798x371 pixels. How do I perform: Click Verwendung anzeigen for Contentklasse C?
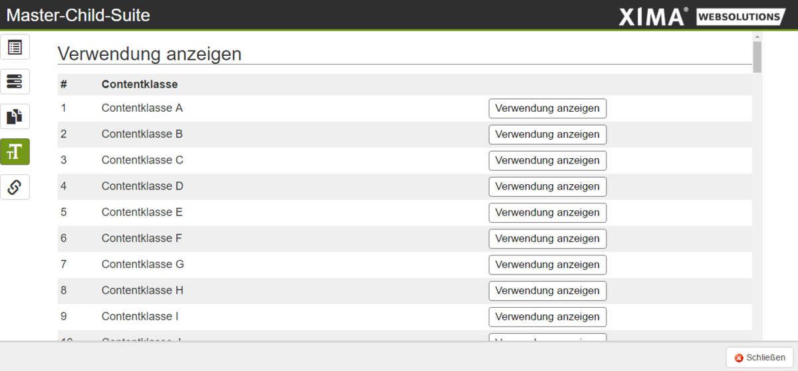click(x=547, y=160)
